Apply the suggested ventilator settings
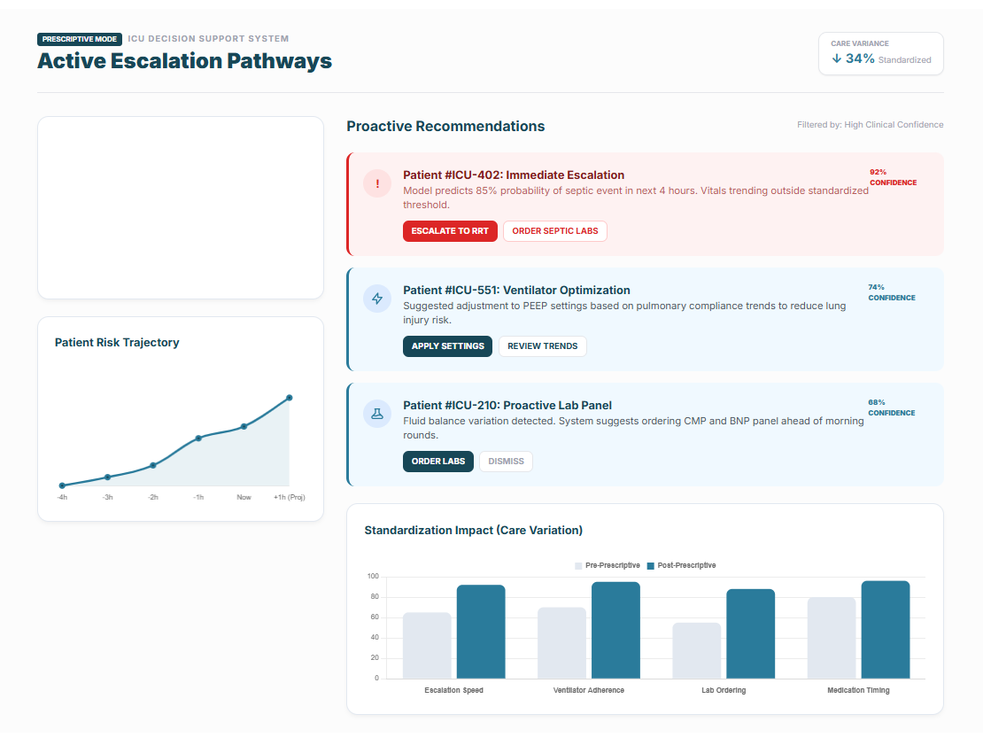The height and width of the screenshot is (753, 983). click(447, 346)
